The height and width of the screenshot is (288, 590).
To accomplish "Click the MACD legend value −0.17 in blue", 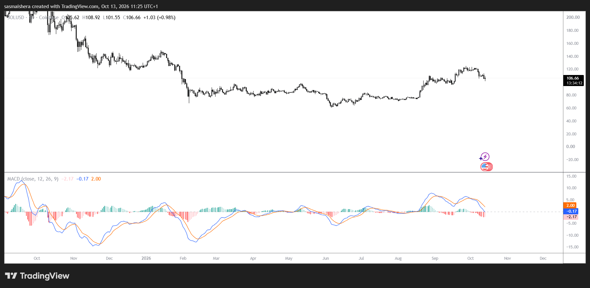I will pyautogui.click(x=82, y=179).
